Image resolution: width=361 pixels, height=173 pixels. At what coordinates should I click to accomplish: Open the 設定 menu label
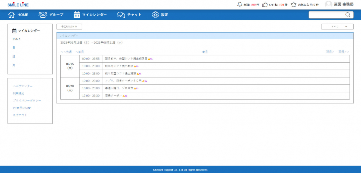coord(165,15)
